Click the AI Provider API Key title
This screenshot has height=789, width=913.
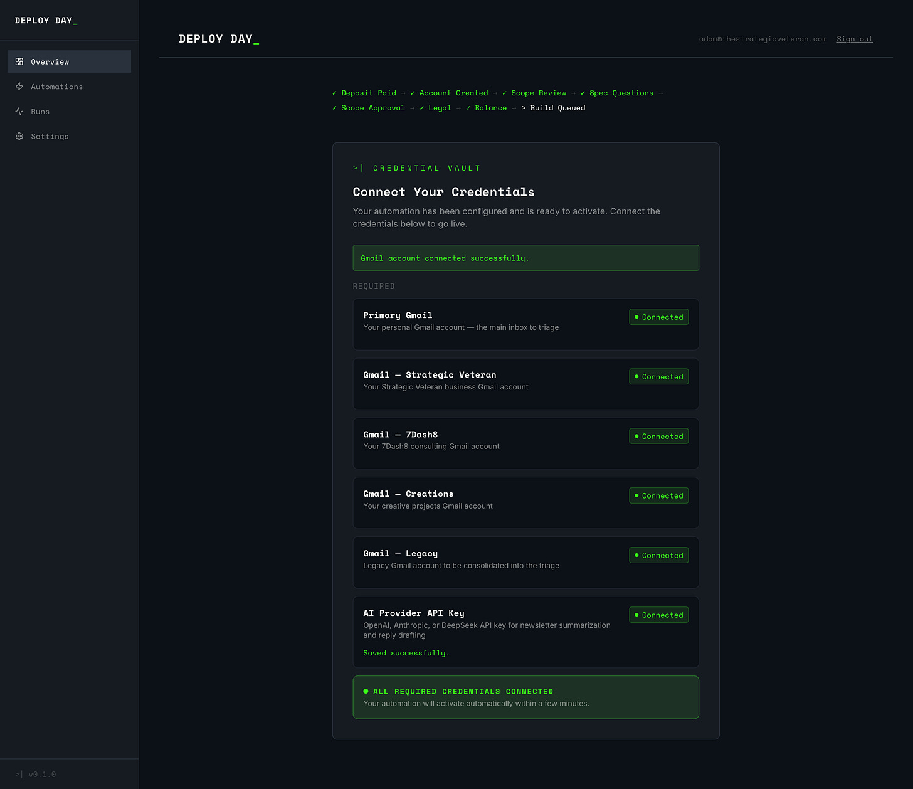pyautogui.click(x=414, y=613)
